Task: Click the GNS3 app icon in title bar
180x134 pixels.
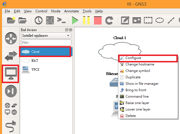Action: (4, 4)
